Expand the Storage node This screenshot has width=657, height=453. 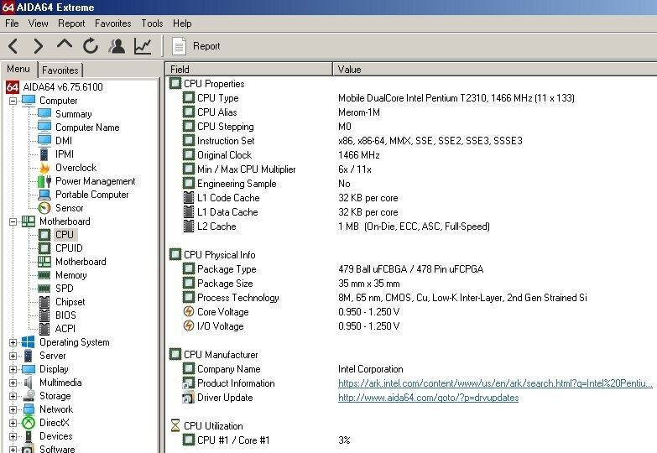point(13,396)
